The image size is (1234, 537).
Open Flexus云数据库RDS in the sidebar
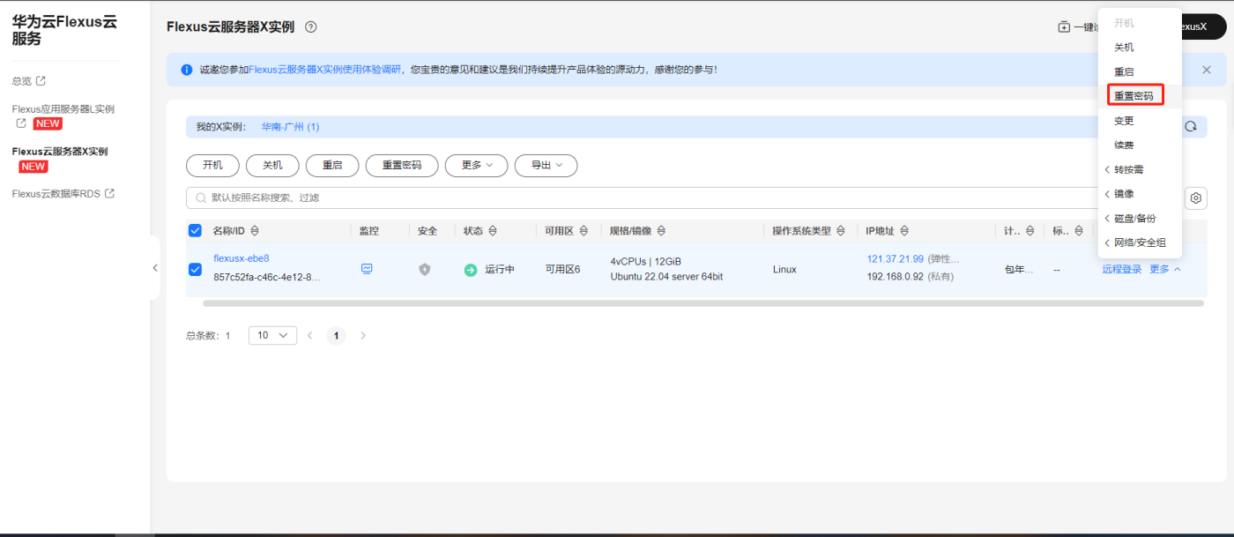tap(56, 193)
